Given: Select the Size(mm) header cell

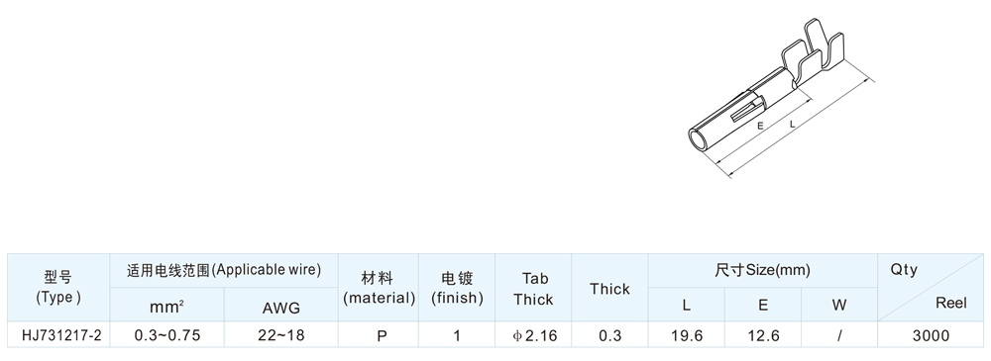Looking at the screenshot, I should [762, 271].
